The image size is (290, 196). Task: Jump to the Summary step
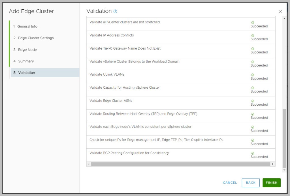click(26, 61)
